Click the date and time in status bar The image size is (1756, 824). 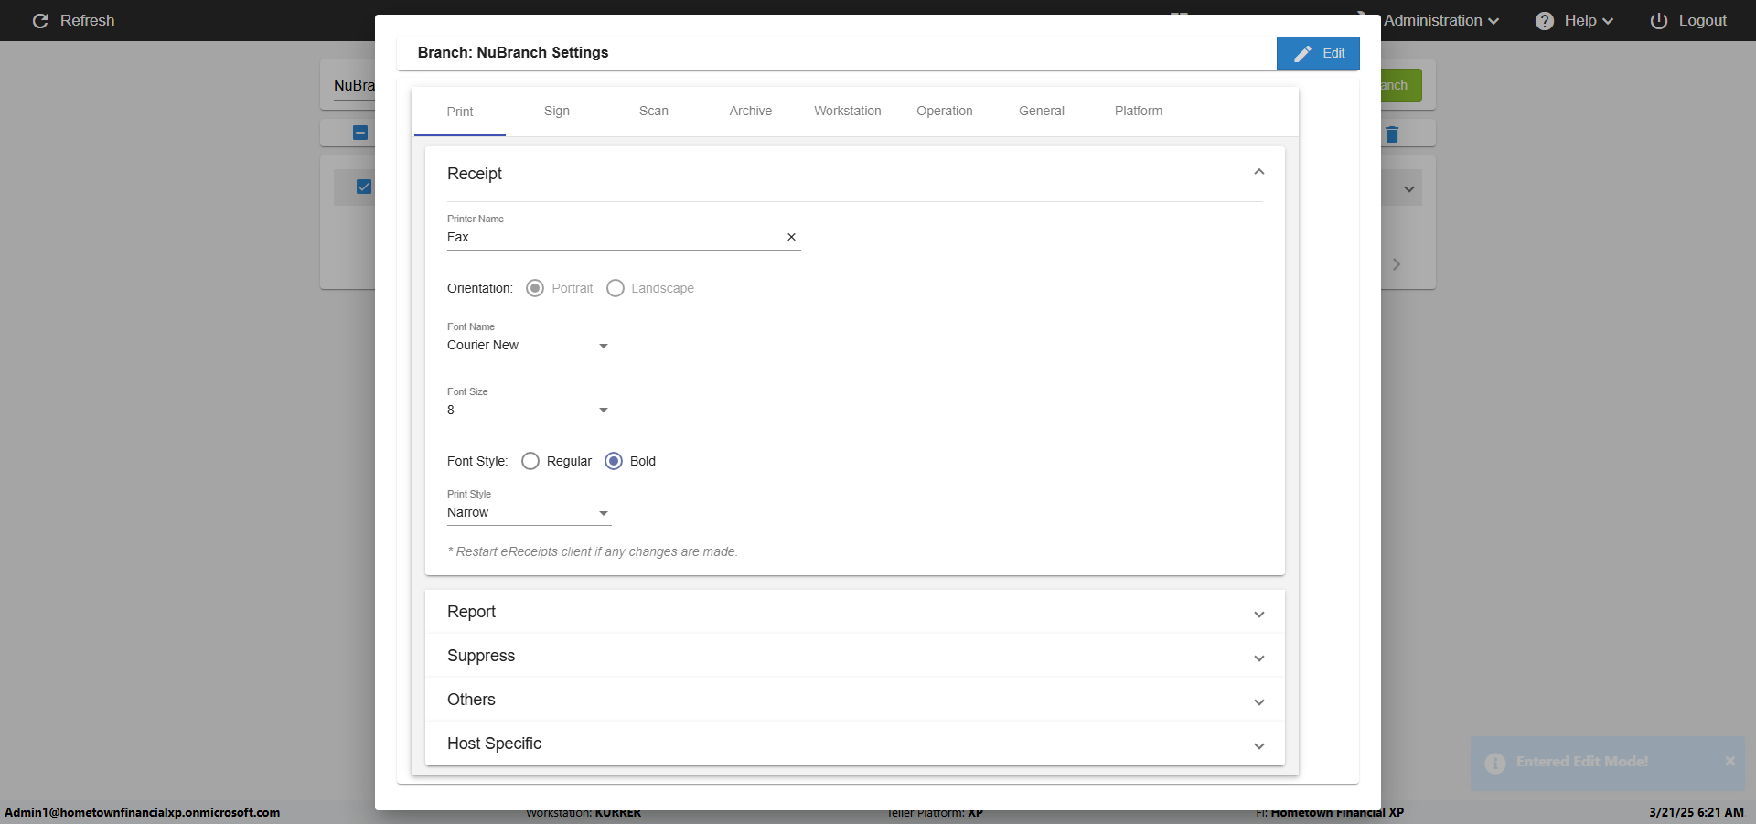tap(1697, 812)
